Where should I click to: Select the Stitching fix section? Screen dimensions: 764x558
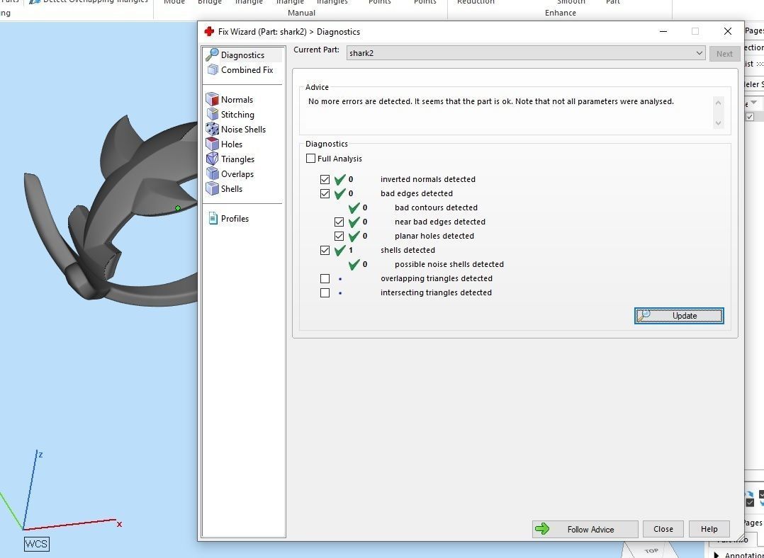(x=237, y=115)
